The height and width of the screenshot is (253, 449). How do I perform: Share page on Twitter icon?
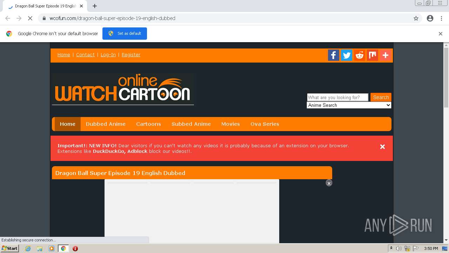pyautogui.click(x=347, y=55)
